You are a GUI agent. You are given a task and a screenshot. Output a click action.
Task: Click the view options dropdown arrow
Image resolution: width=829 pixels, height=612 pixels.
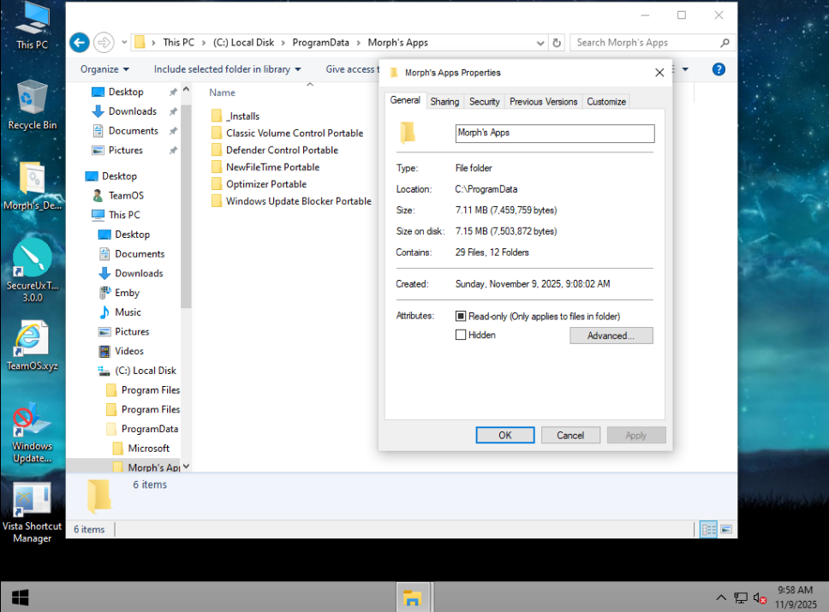click(x=685, y=69)
